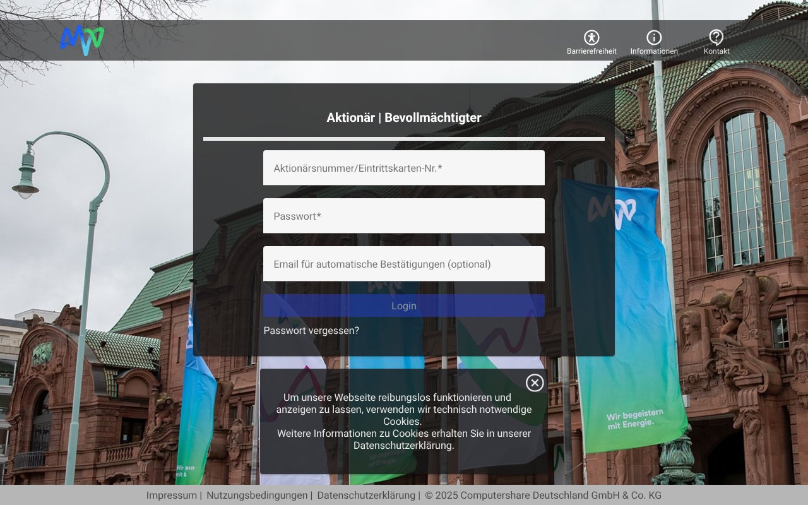808x505 pixels.
Task: Dismiss the cookie notice with the X icon
Action: (x=535, y=383)
